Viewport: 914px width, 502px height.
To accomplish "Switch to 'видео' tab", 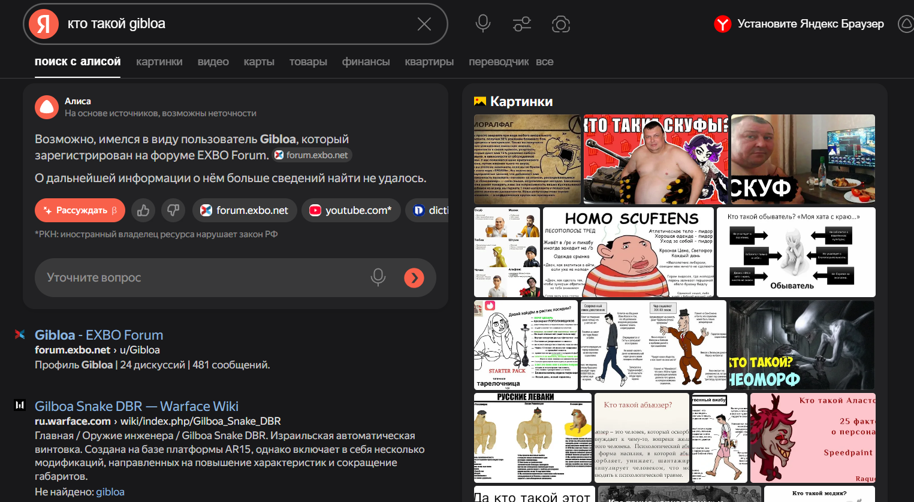I will coord(213,62).
